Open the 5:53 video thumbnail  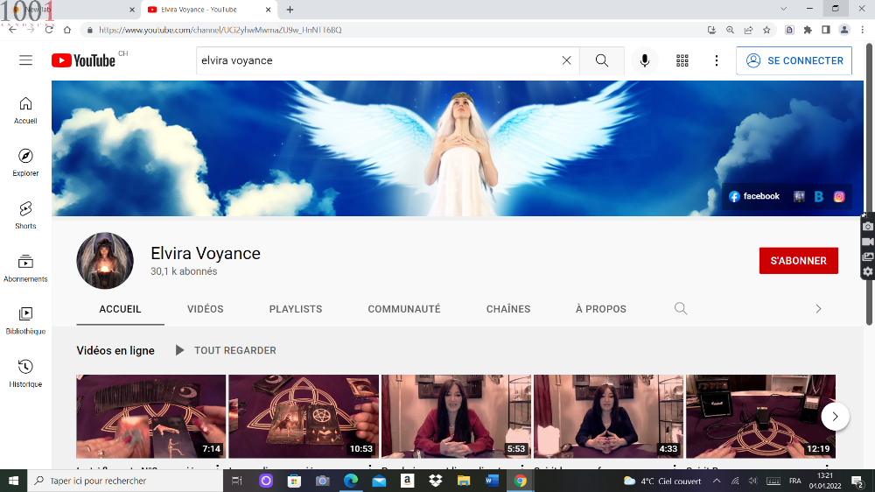[456, 417]
